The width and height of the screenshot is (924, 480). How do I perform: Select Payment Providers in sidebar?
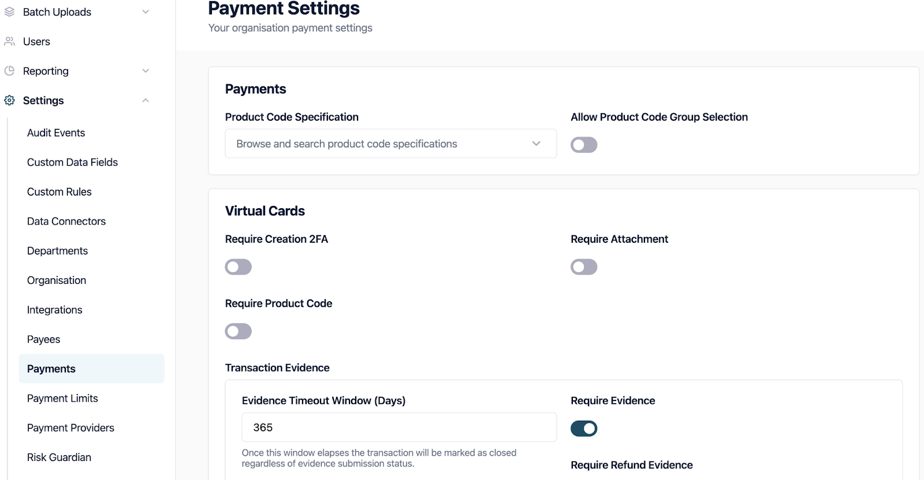pyautogui.click(x=70, y=427)
